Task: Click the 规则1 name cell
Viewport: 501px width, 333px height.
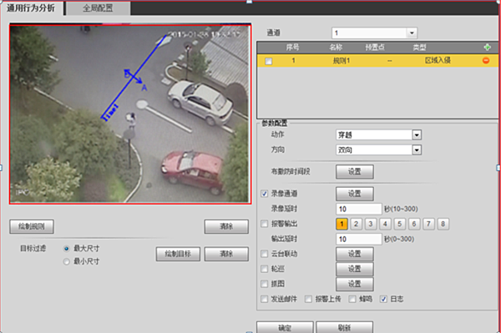Action: pos(342,60)
